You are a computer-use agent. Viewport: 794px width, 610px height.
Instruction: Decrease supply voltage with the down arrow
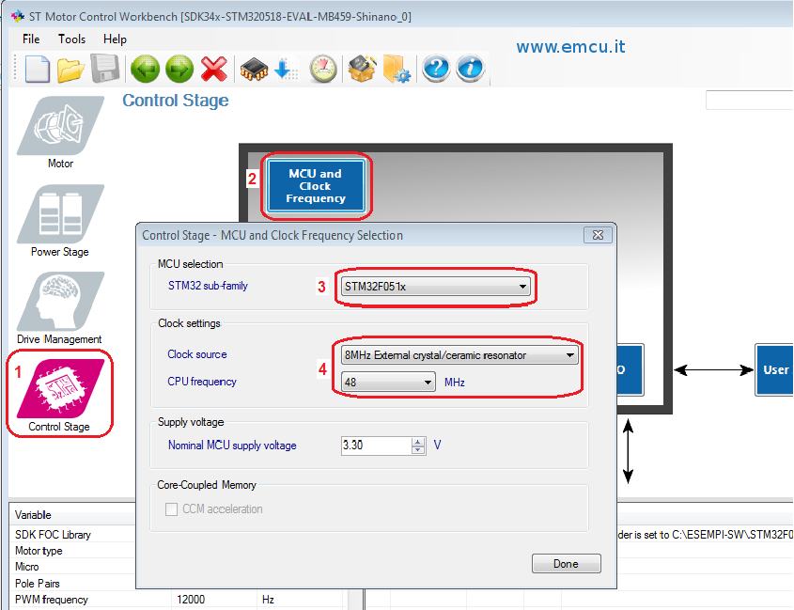tap(418, 450)
